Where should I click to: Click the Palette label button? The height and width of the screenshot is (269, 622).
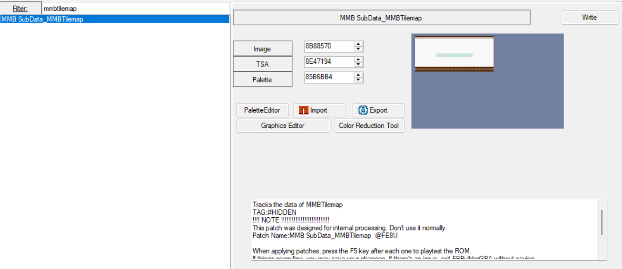click(x=262, y=80)
